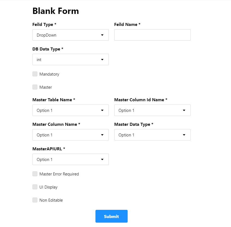Open the Master Table Name dropdown
Screen dimensions: 231x227
[70, 110]
